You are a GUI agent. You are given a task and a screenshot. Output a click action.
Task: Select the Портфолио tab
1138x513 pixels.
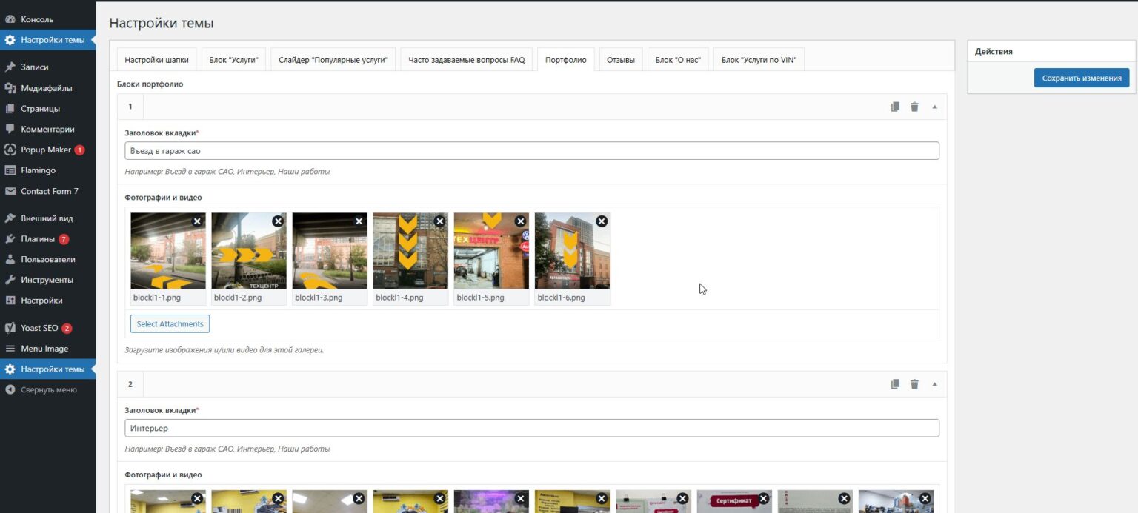click(x=565, y=60)
